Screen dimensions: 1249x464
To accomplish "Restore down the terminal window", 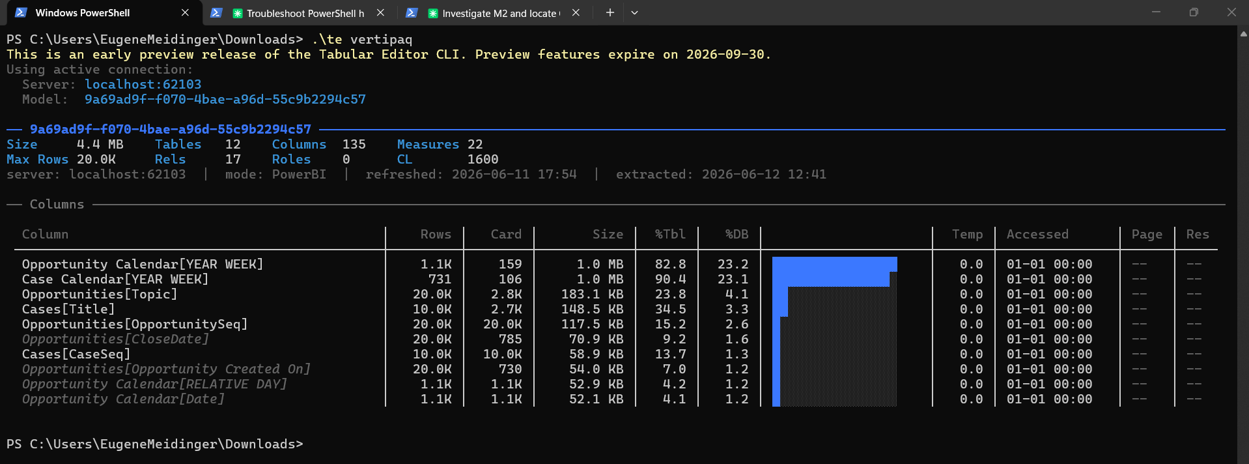I will point(1194,12).
